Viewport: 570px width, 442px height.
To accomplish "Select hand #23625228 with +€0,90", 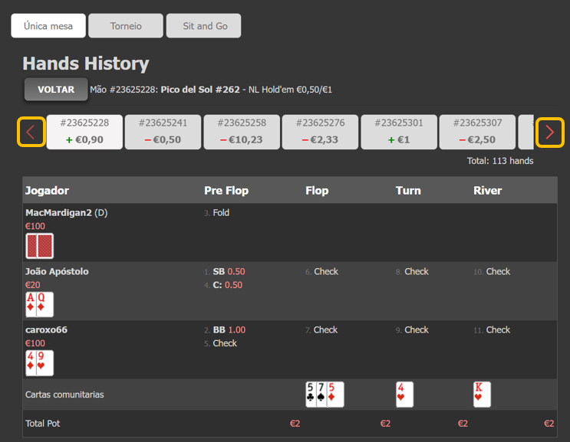I will pyautogui.click(x=84, y=132).
